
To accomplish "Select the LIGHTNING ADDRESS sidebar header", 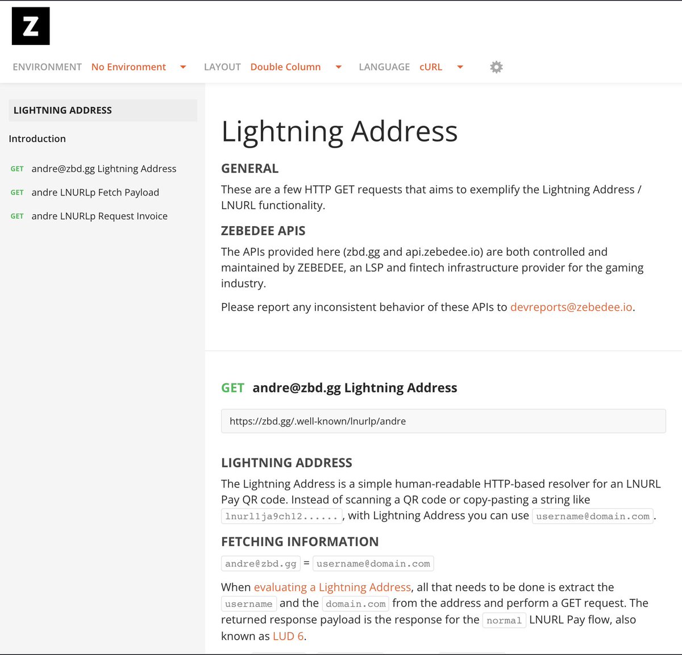I will point(103,110).
